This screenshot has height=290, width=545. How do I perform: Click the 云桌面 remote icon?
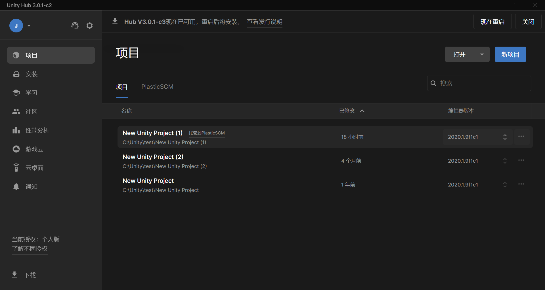tap(16, 168)
